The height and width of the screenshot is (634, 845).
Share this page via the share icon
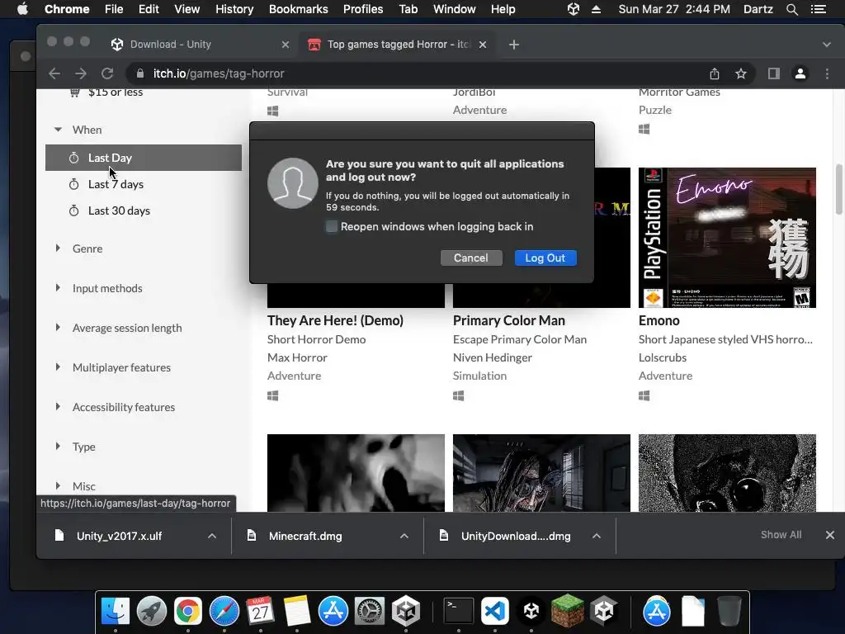(715, 73)
